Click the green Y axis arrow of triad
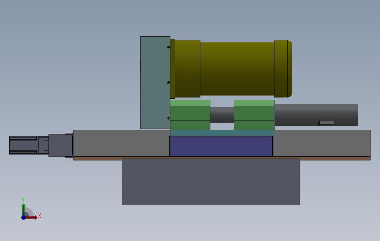380x241 pixels. (x=23, y=209)
